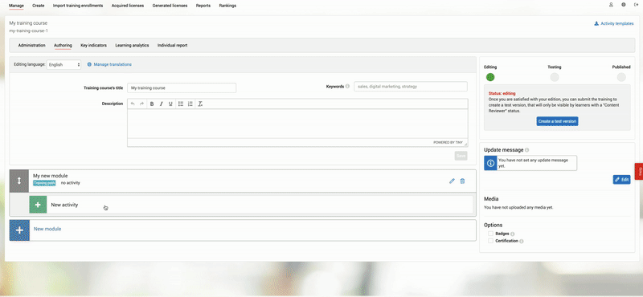Screen dimensions: 643x297
Task: Click the 'Status: editing' text
Action: point(502,93)
